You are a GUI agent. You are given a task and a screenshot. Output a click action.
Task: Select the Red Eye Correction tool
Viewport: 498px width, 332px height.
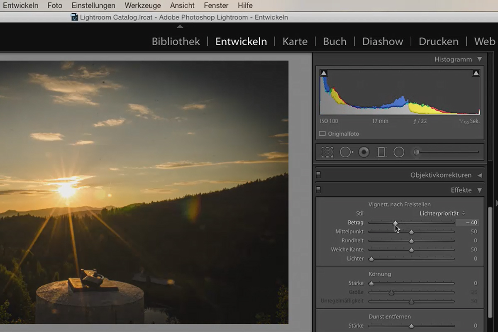point(364,152)
